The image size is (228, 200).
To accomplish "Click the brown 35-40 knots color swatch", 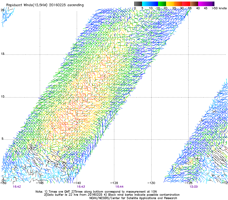I will pyautogui.click(x=194, y=4).
